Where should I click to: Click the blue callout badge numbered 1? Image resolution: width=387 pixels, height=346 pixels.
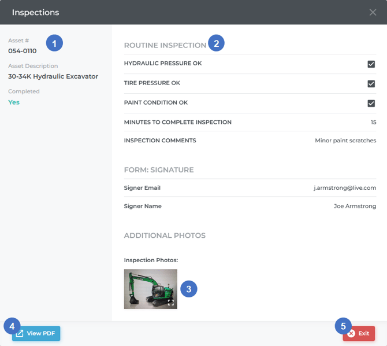click(54, 43)
